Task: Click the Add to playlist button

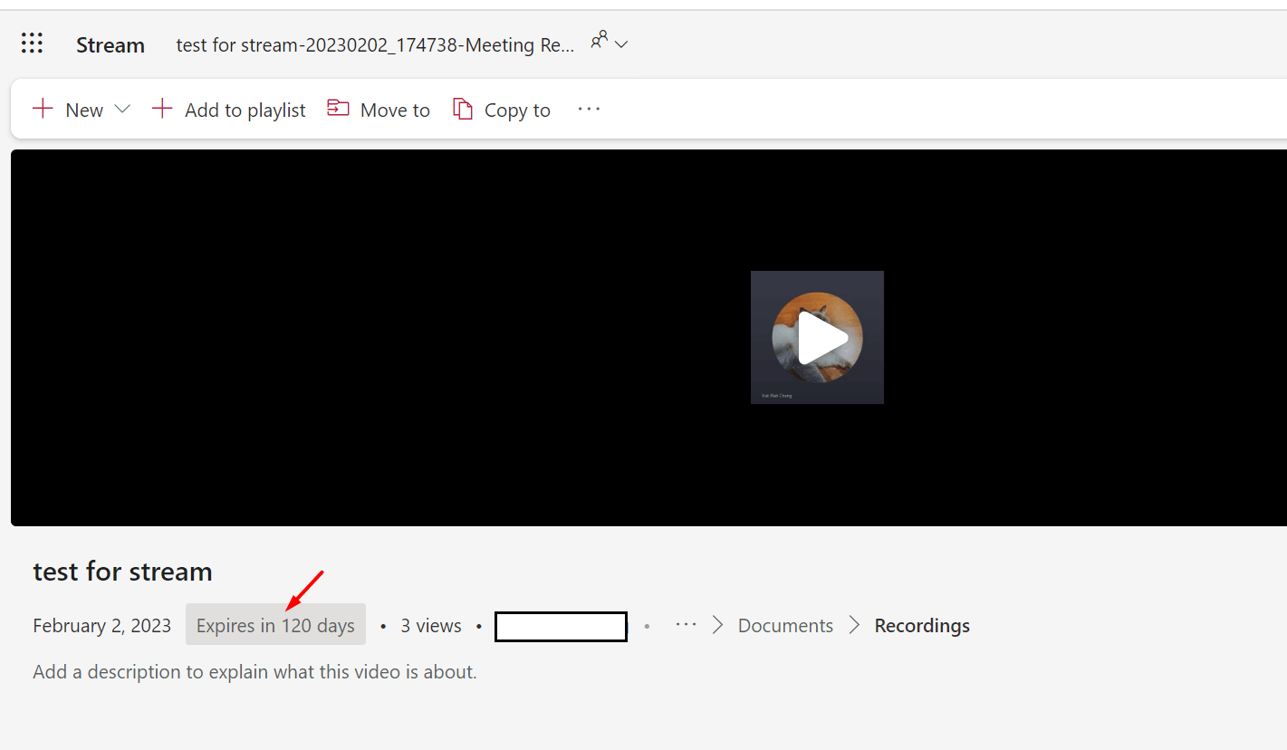Action: [x=229, y=110]
